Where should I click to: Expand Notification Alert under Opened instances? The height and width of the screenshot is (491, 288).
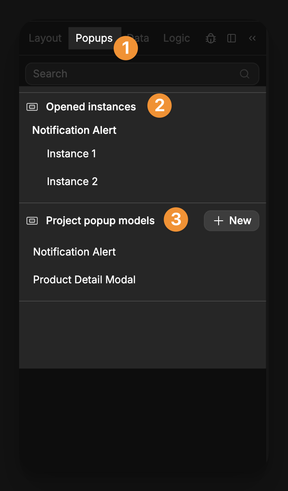pos(74,130)
